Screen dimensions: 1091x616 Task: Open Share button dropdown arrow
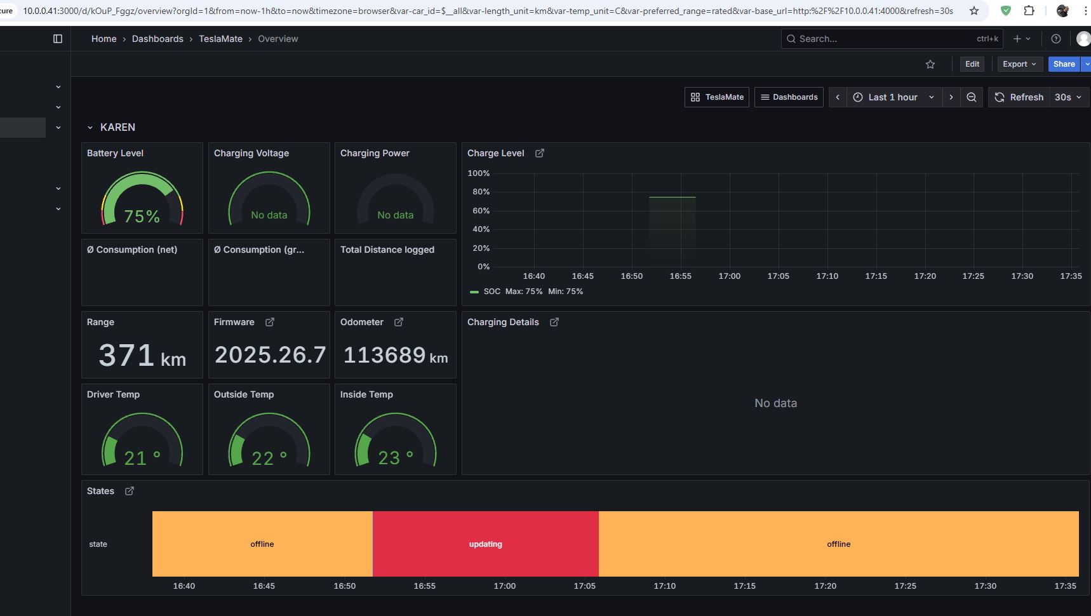pos(1087,64)
